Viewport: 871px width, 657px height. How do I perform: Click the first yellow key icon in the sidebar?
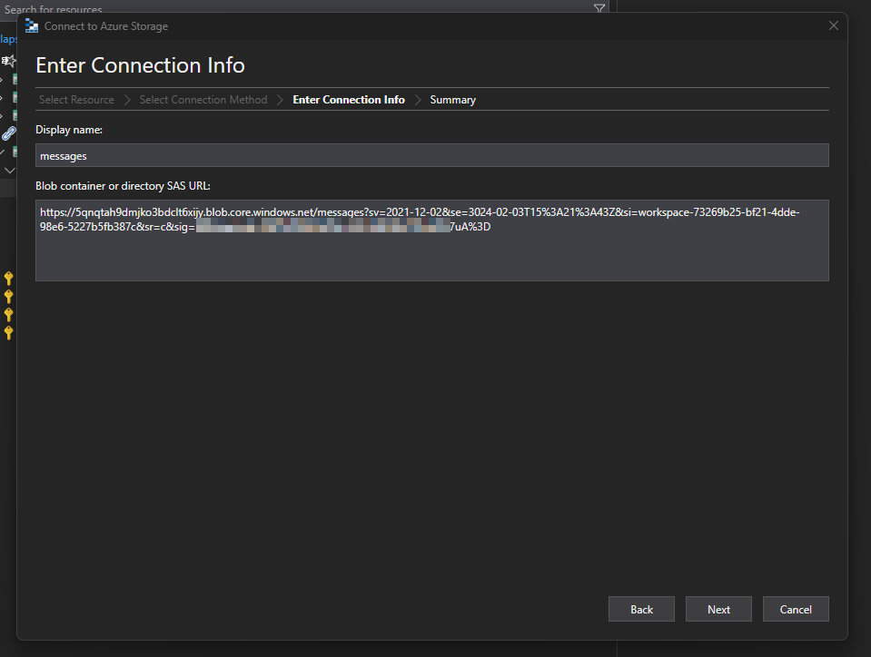[x=9, y=278]
